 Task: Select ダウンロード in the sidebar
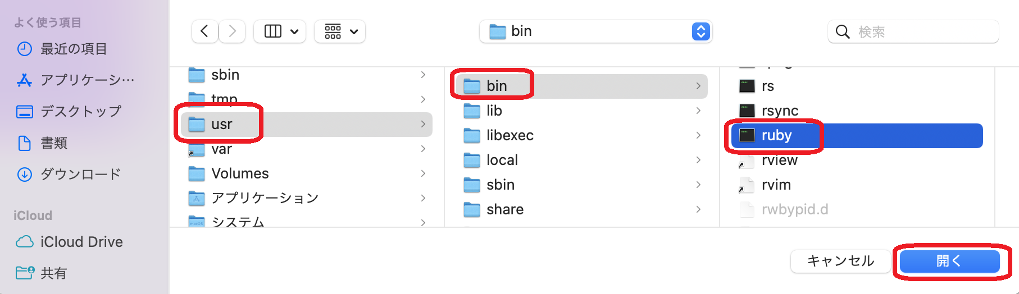pos(80,174)
